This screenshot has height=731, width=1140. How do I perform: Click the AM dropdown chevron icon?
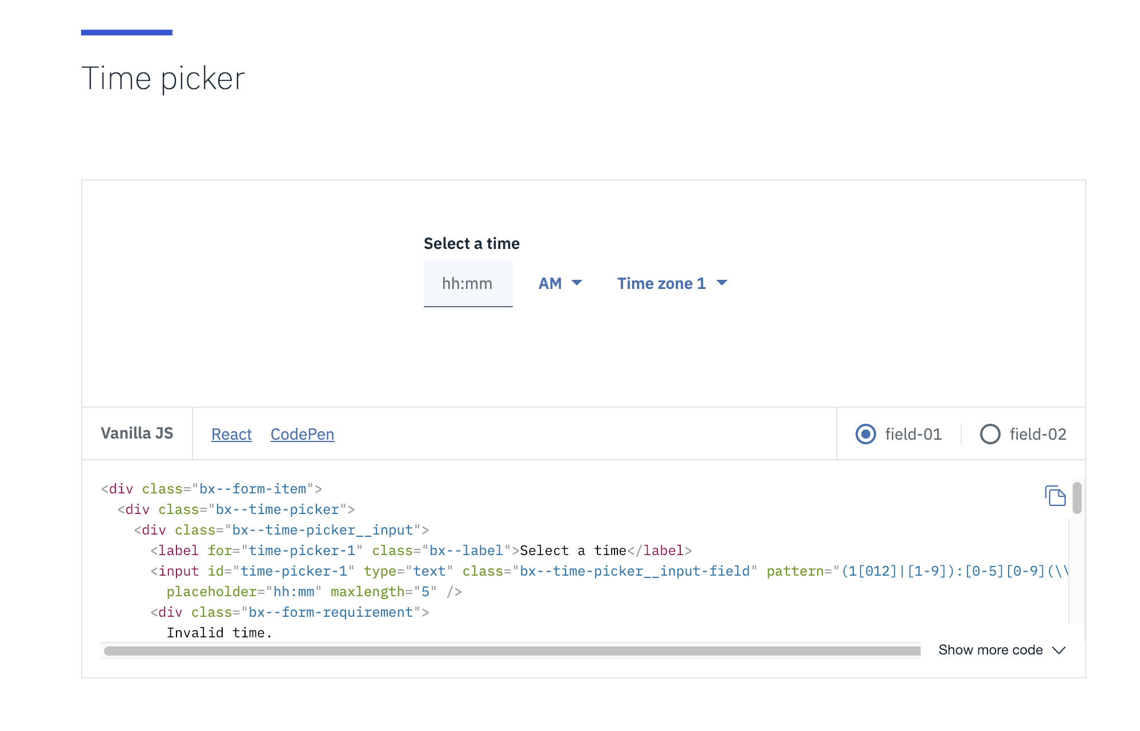click(x=578, y=283)
